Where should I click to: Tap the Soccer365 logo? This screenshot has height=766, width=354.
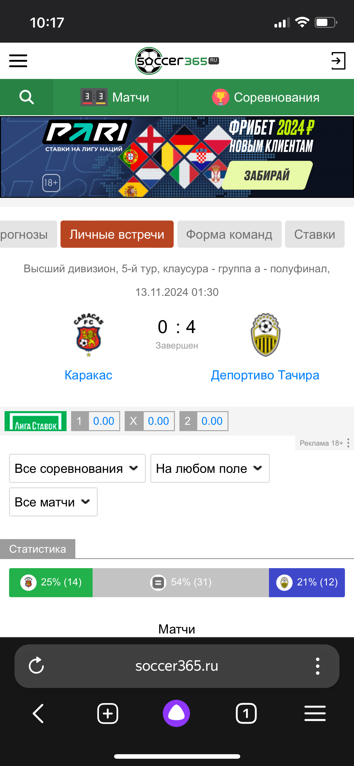(177, 61)
